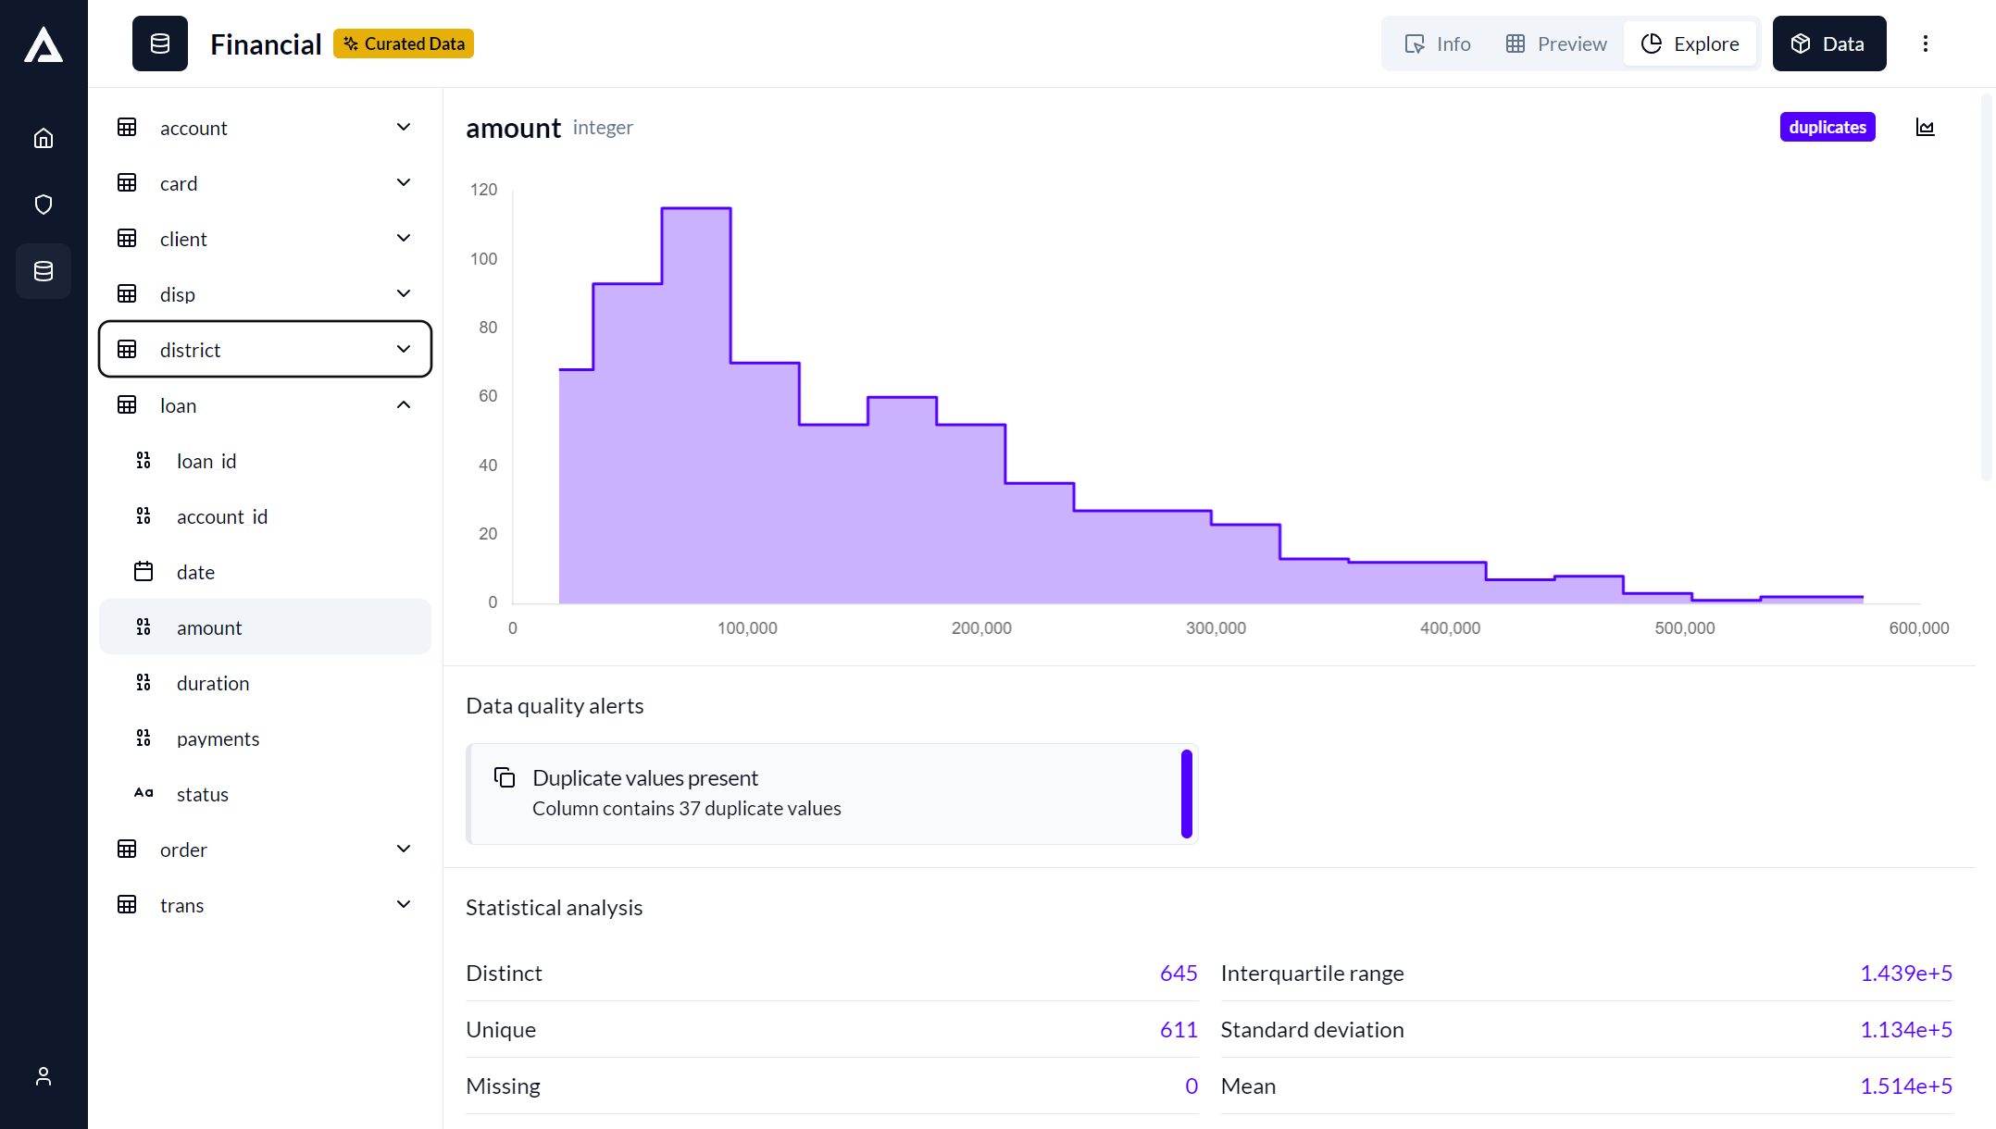The height and width of the screenshot is (1129, 1996).
Task: Click the 645 distinct values link
Action: coord(1175,973)
